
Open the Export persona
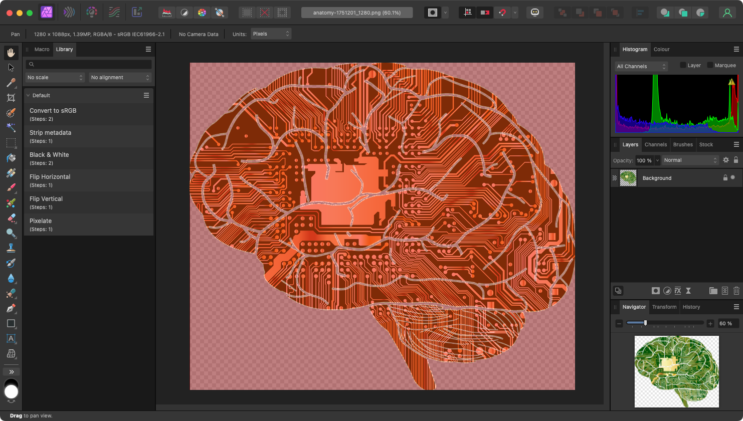137,13
